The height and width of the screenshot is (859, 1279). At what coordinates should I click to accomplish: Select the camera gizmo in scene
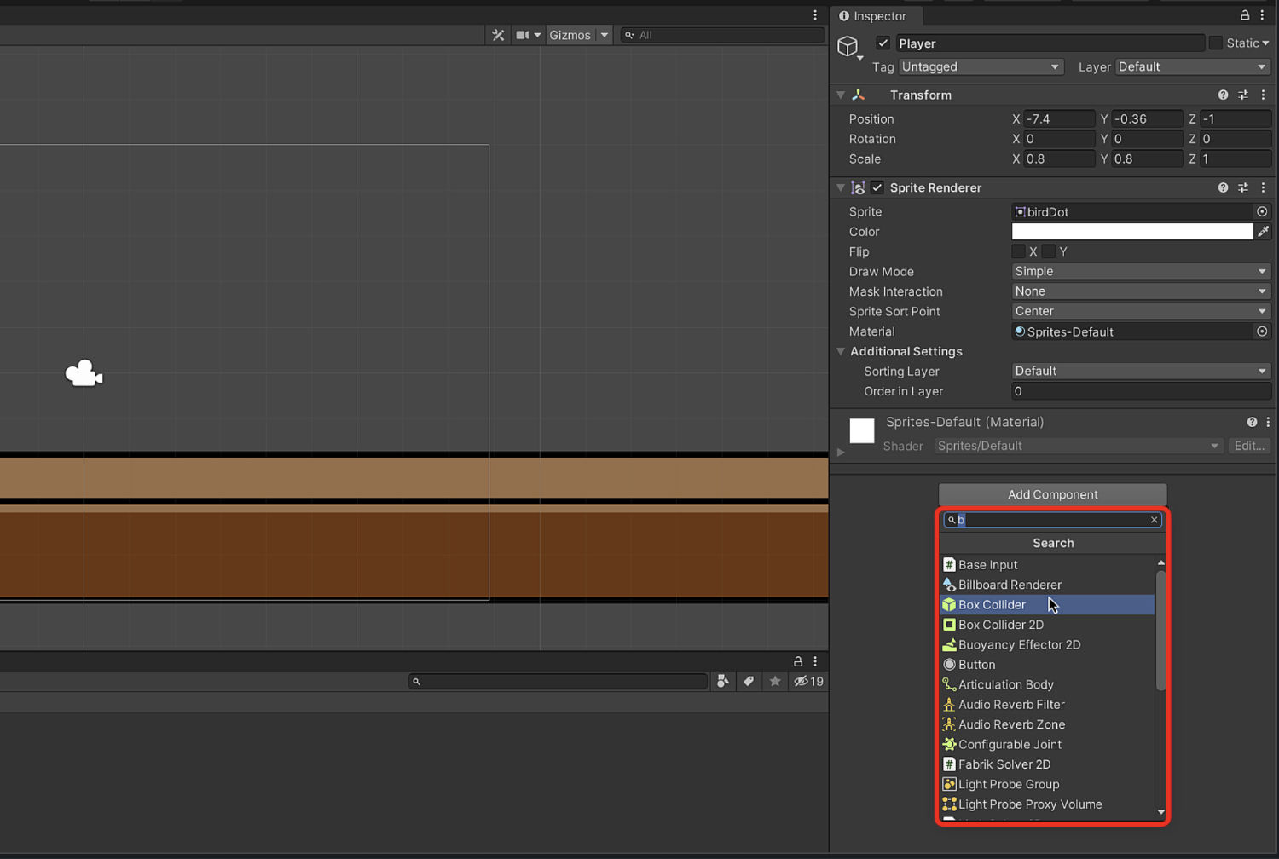click(x=84, y=373)
